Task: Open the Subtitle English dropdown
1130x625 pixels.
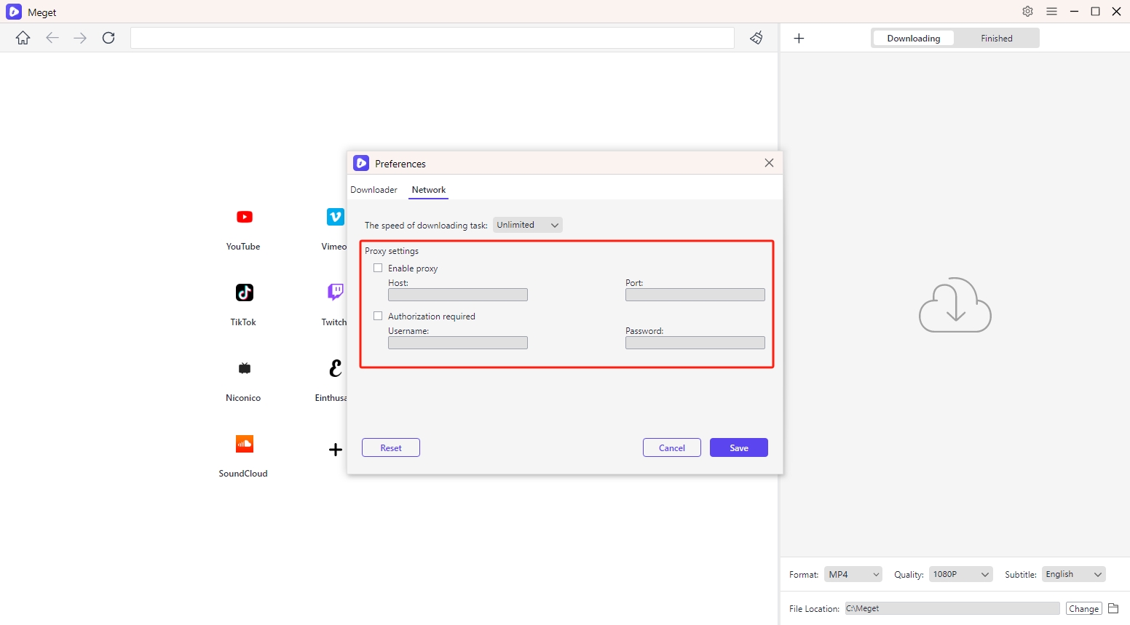Action: pos(1074,574)
